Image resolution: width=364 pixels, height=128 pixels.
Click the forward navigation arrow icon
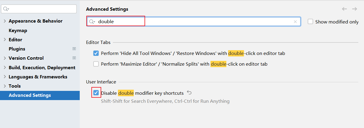(354, 9)
